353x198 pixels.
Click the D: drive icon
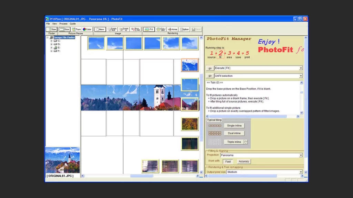55,44
